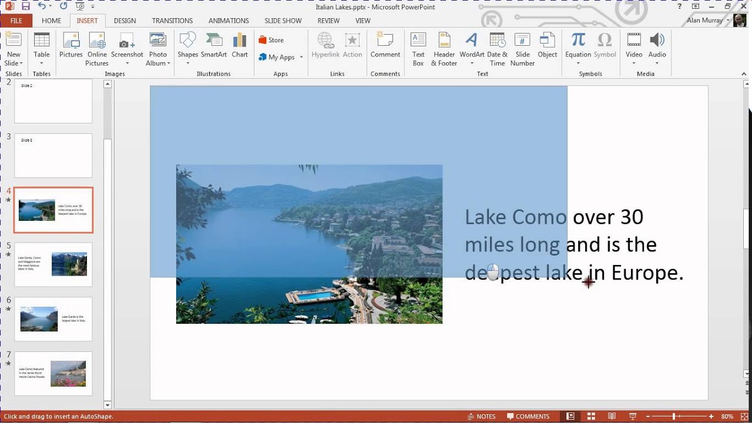The width and height of the screenshot is (752, 423).
Task: Select slide 6 thumbnail
Action: point(53,319)
